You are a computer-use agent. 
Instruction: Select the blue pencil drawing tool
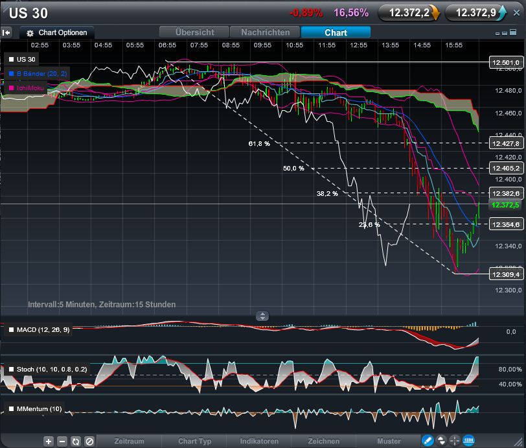[x=428, y=440]
